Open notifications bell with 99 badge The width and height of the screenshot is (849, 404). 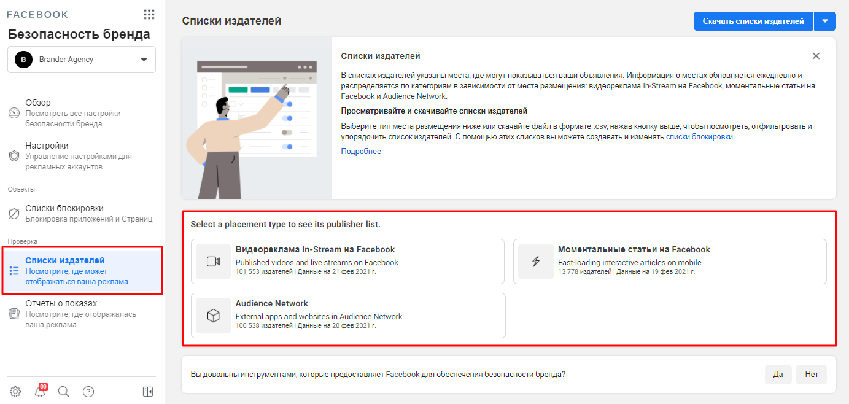point(41,392)
